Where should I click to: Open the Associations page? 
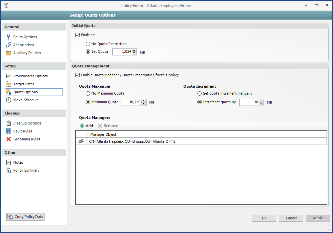point(24,45)
